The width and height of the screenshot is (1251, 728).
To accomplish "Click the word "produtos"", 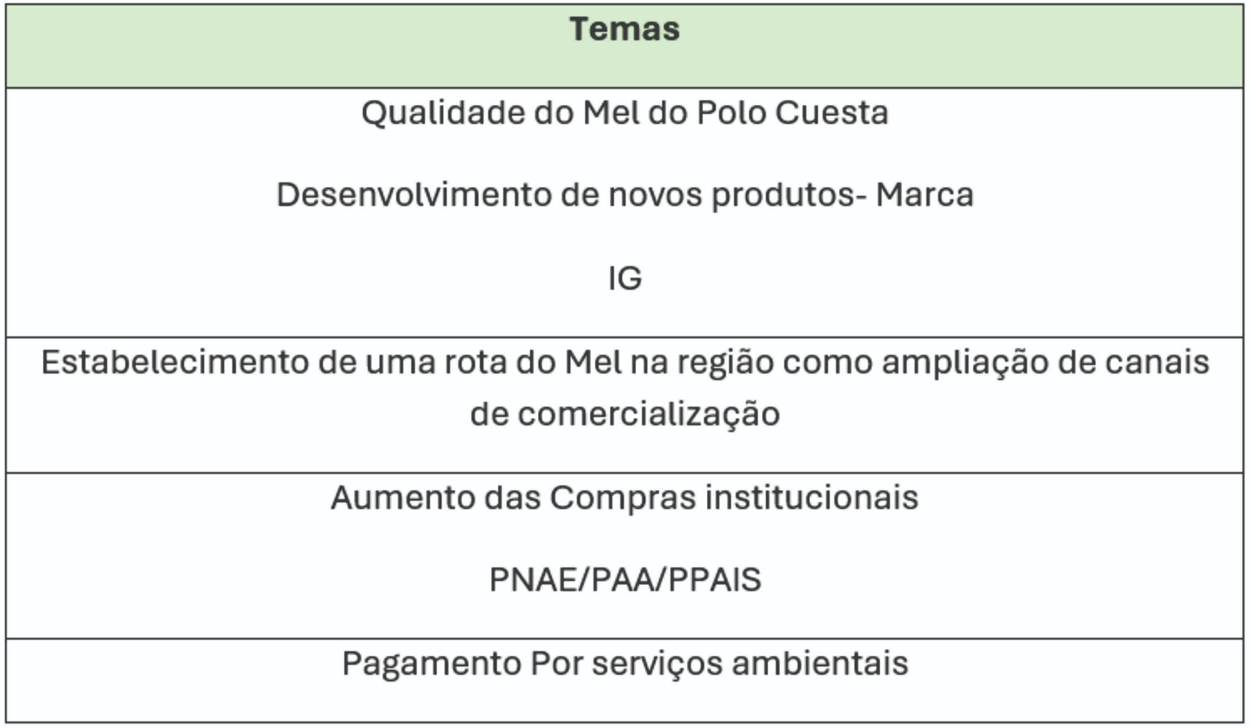I will tap(784, 195).
